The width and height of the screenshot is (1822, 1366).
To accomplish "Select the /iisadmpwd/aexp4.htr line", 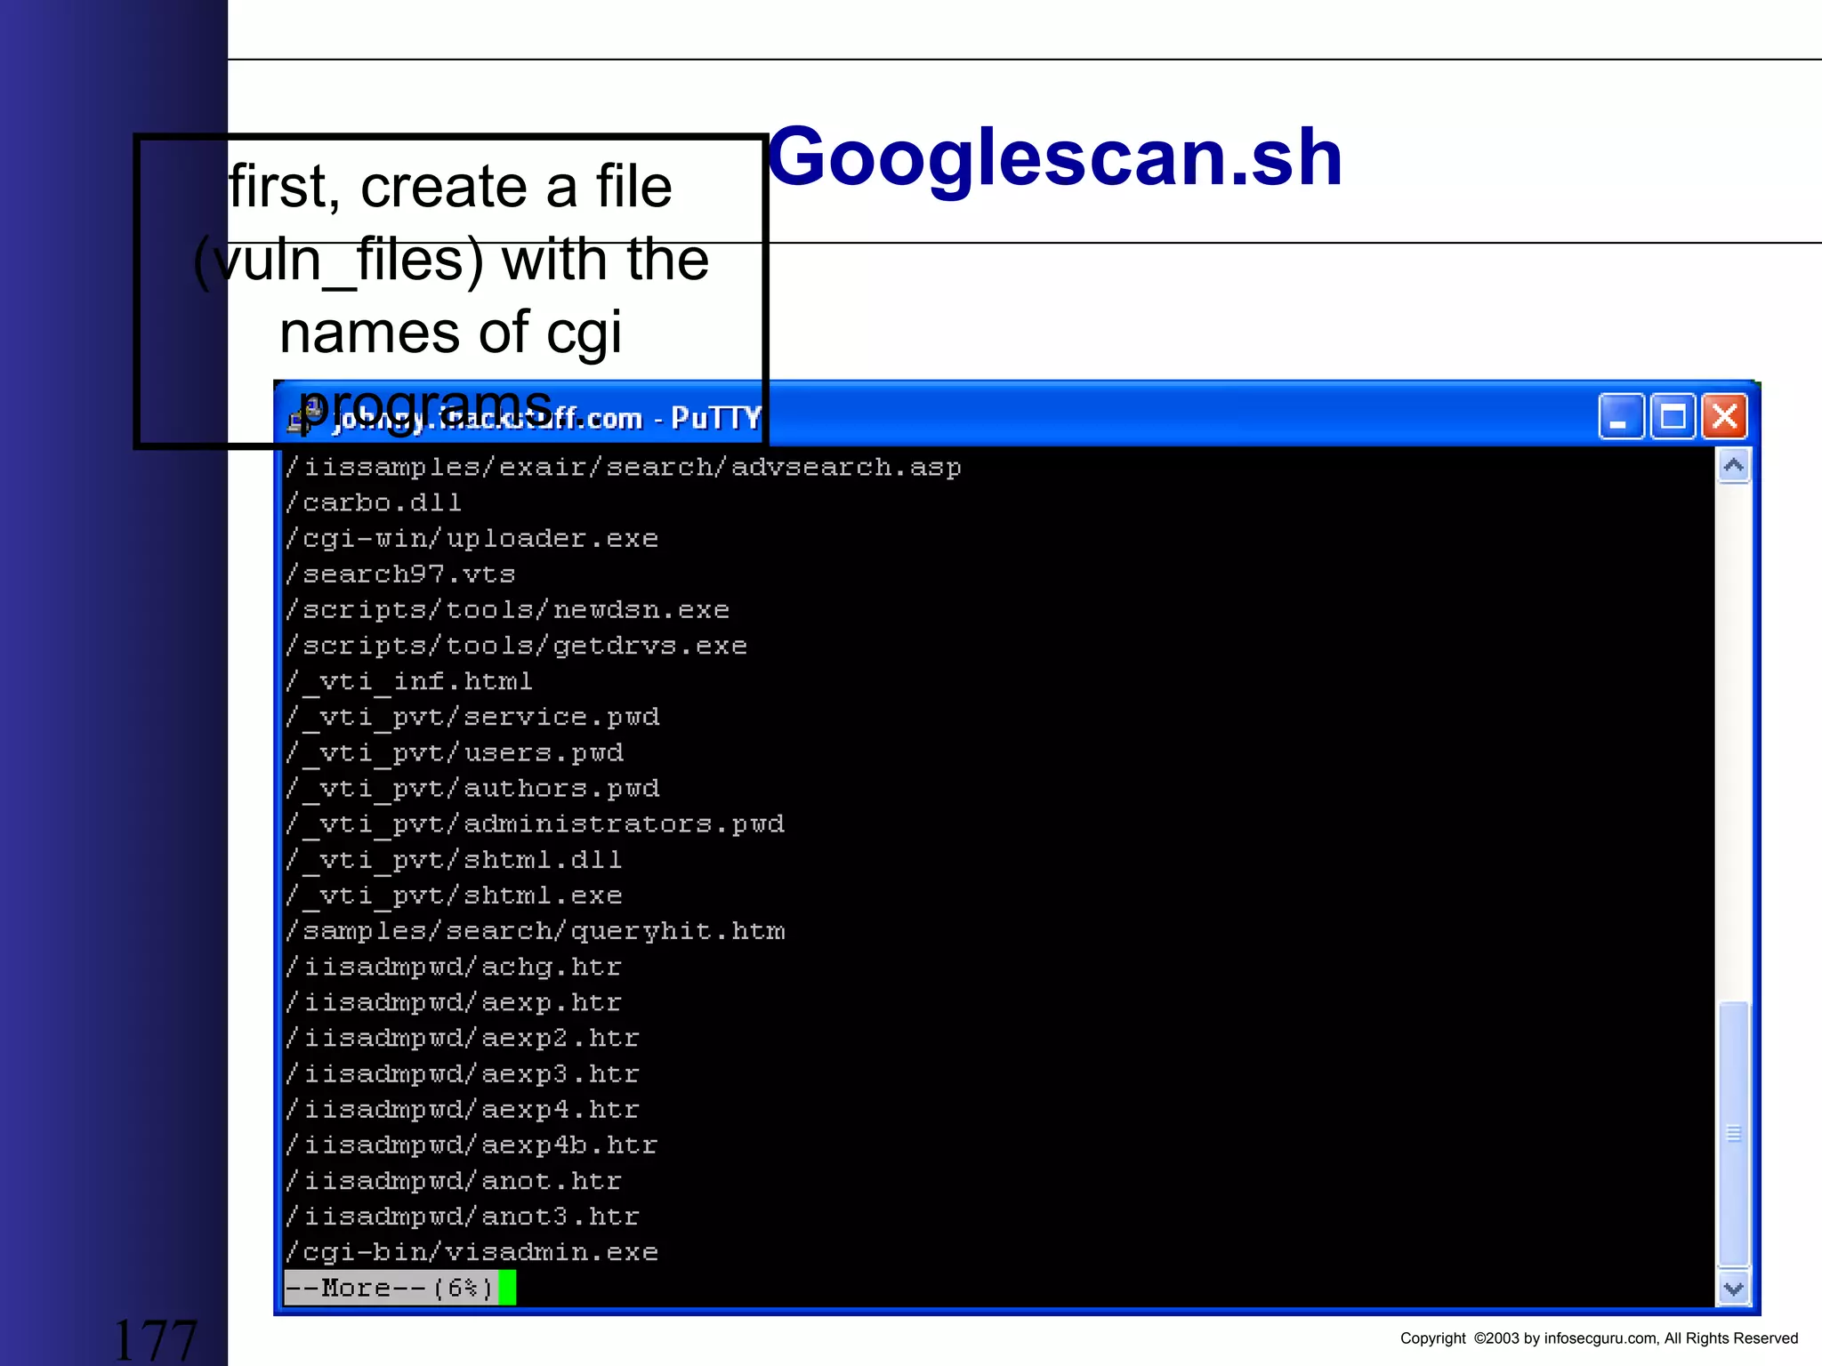I will pyautogui.click(x=463, y=1110).
